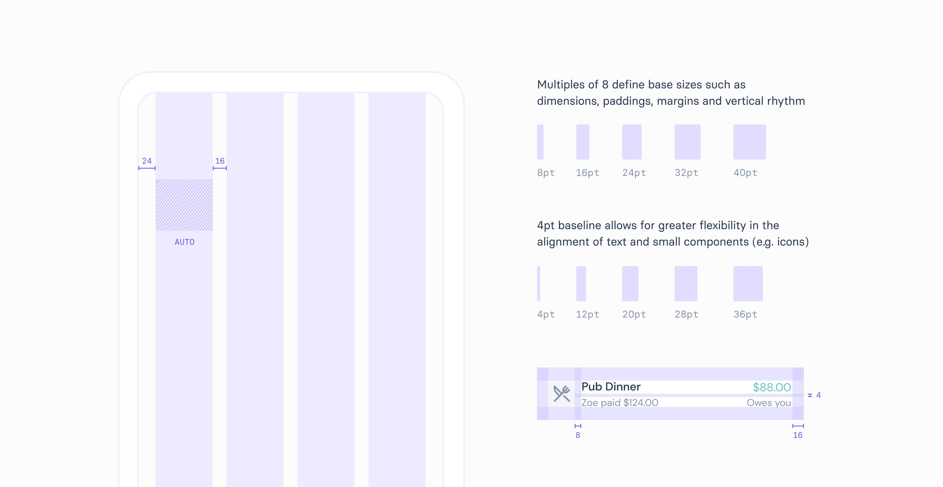This screenshot has height=487, width=943.
Task: Click the fork and knife dining icon
Action: tap(562, 394)
